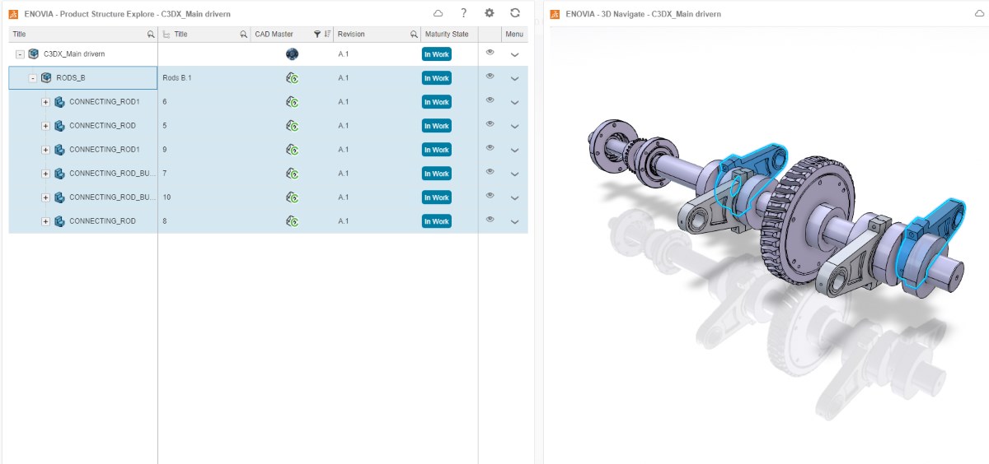989x464 pixels.
Task: Toggle visibility eye in the row titled 7
Action: pyautogui.click(x=490, y=172)
